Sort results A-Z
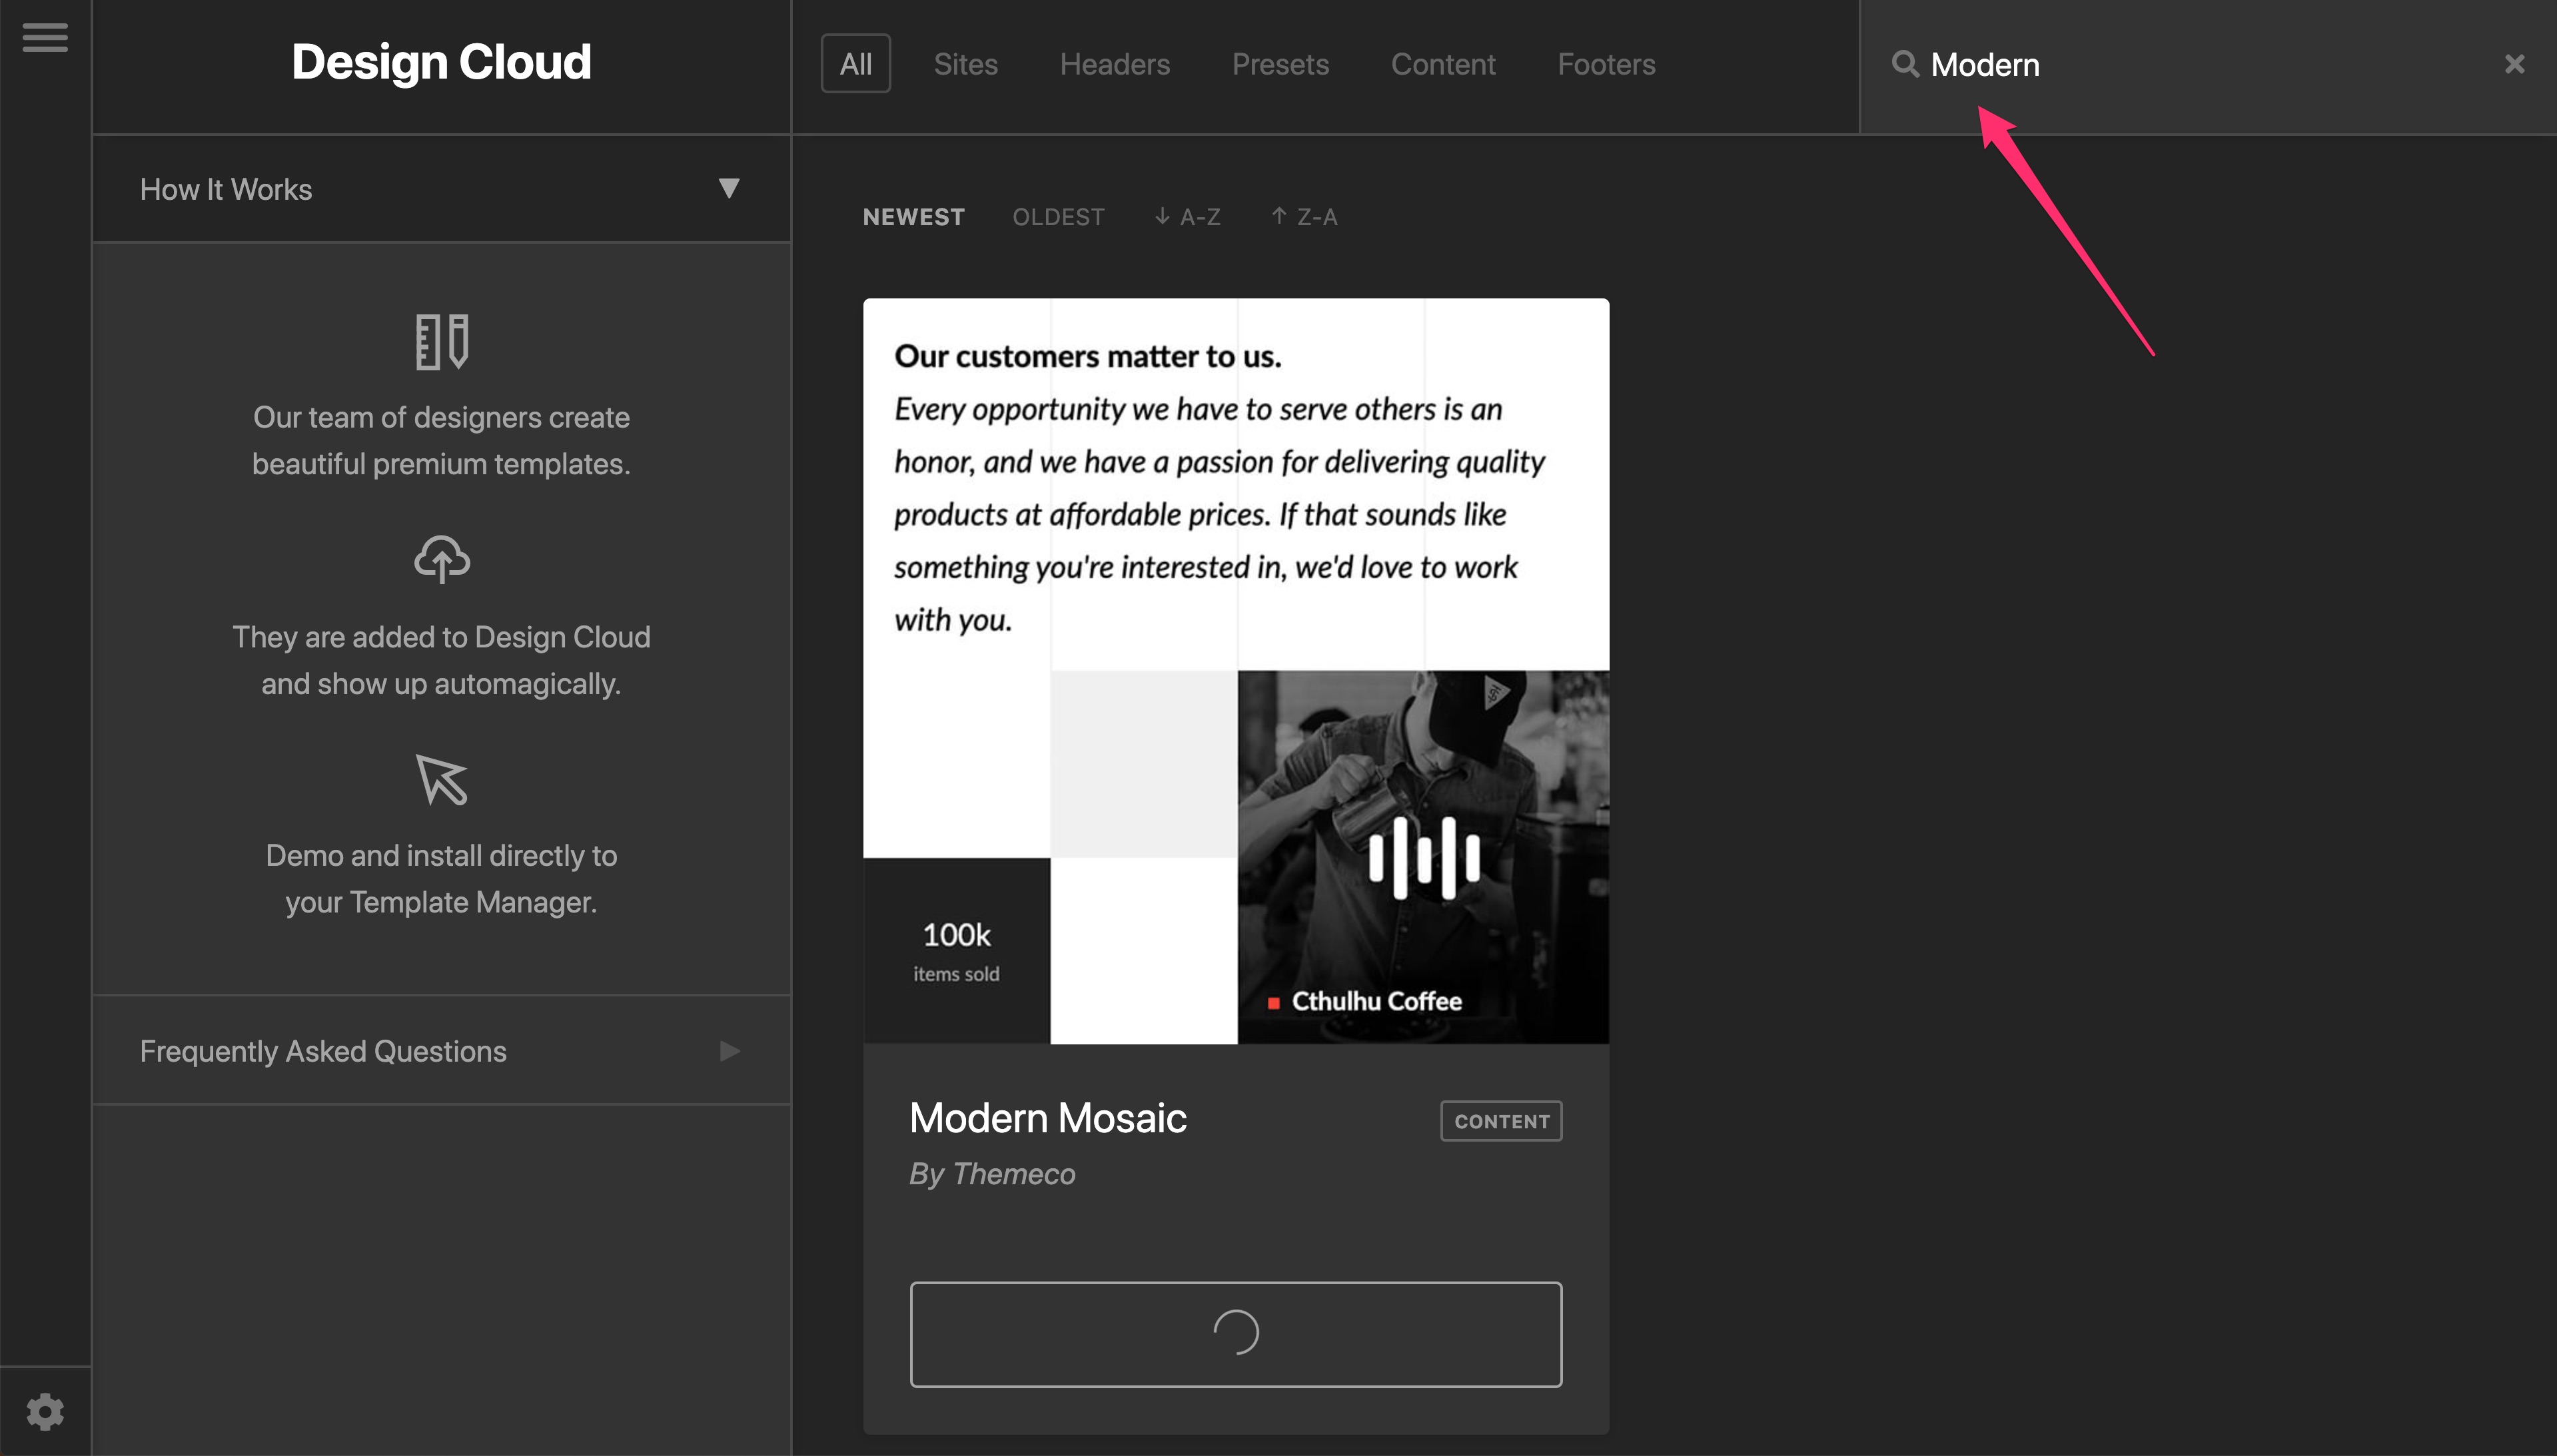Screen dimensions: 2557x1456 (x=1187, y=217)
